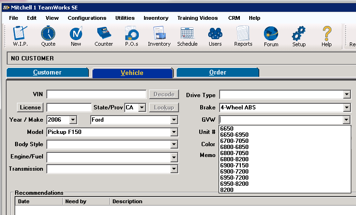Expand the State/Prov dropdown

tap(142, 107)
